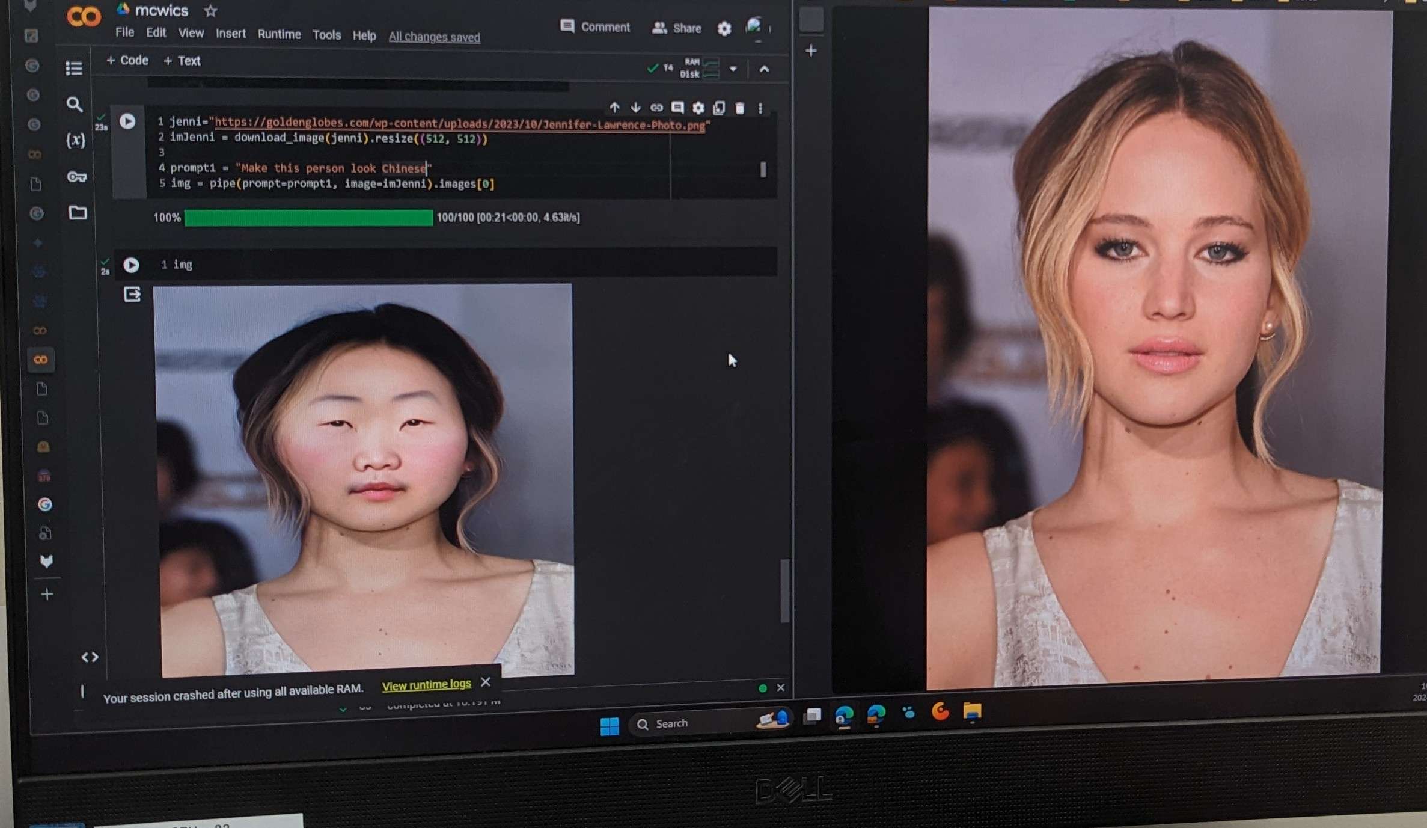Open the table of contents sidebar icon

[x=74, y=69]
